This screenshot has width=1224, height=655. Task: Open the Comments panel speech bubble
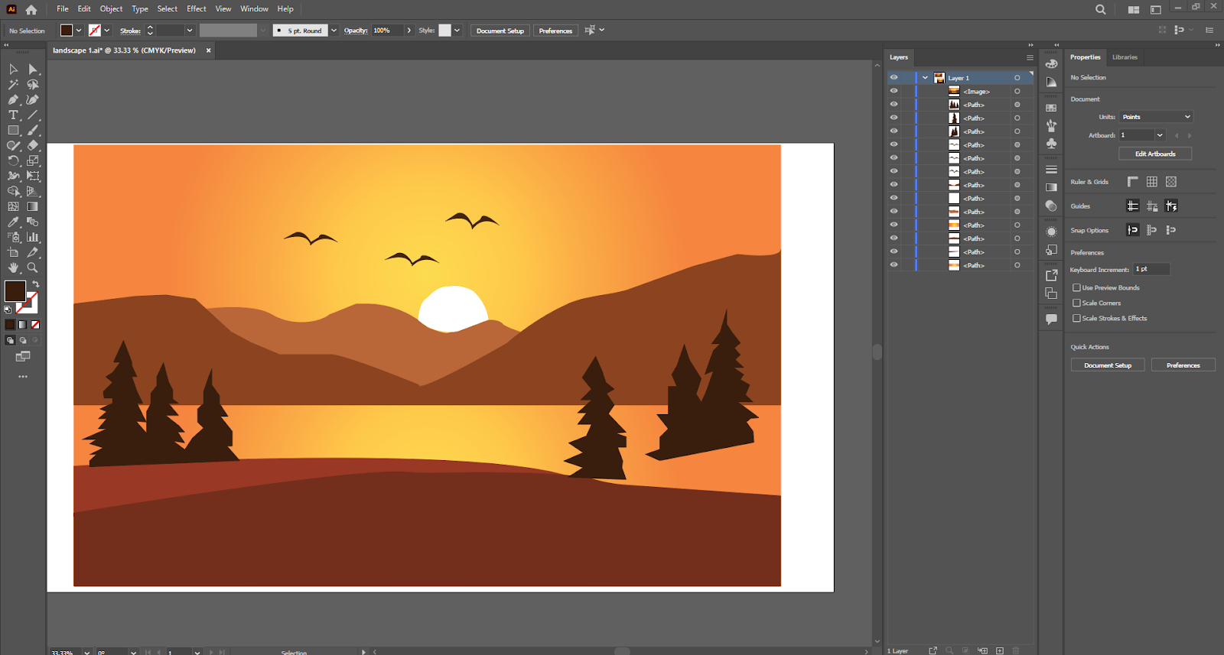1052,319
